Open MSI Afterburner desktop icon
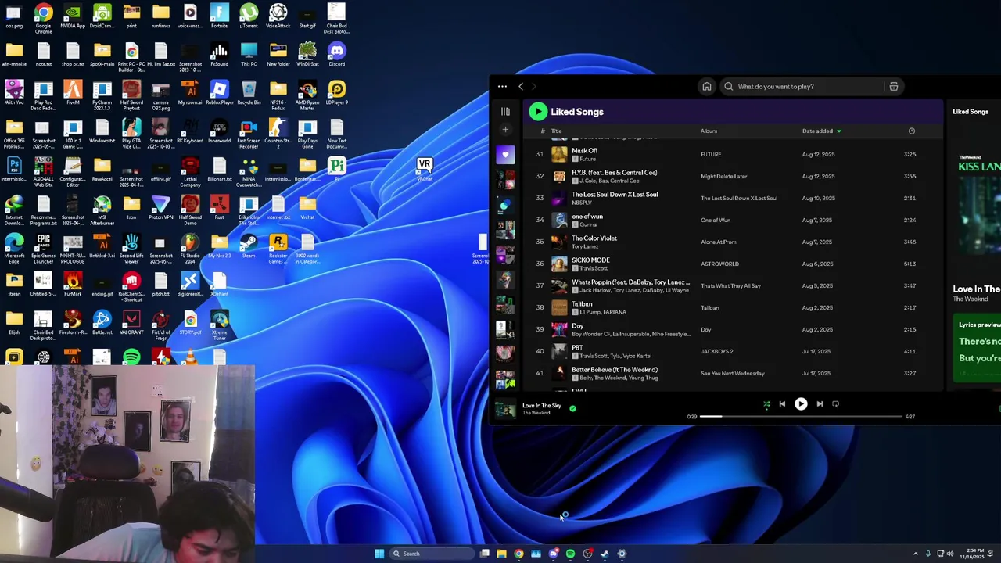1001x563 pixels. click(102, 210)
